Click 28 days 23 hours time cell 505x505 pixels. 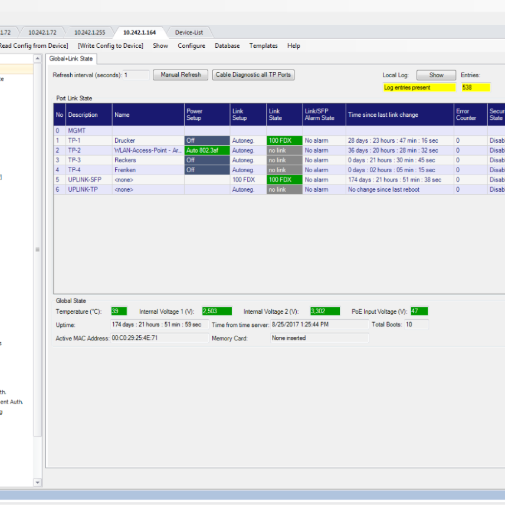(x=400, y=141)
